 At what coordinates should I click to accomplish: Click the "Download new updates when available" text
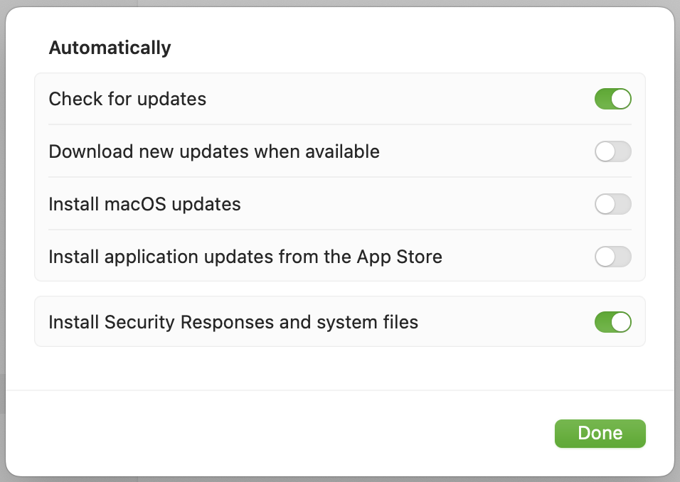pyautogui.click(x=214, y=151)
